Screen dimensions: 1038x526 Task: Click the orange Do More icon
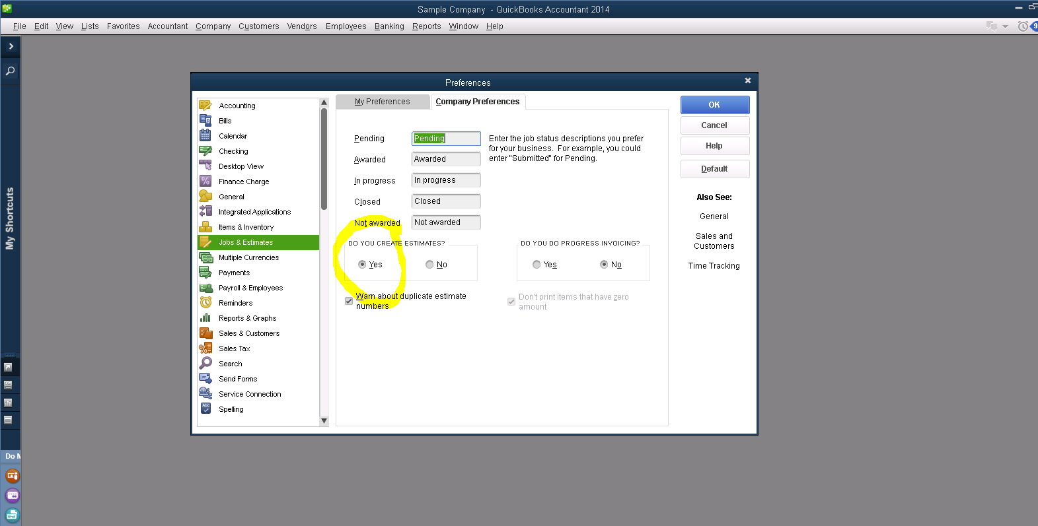tap(12, 476)
